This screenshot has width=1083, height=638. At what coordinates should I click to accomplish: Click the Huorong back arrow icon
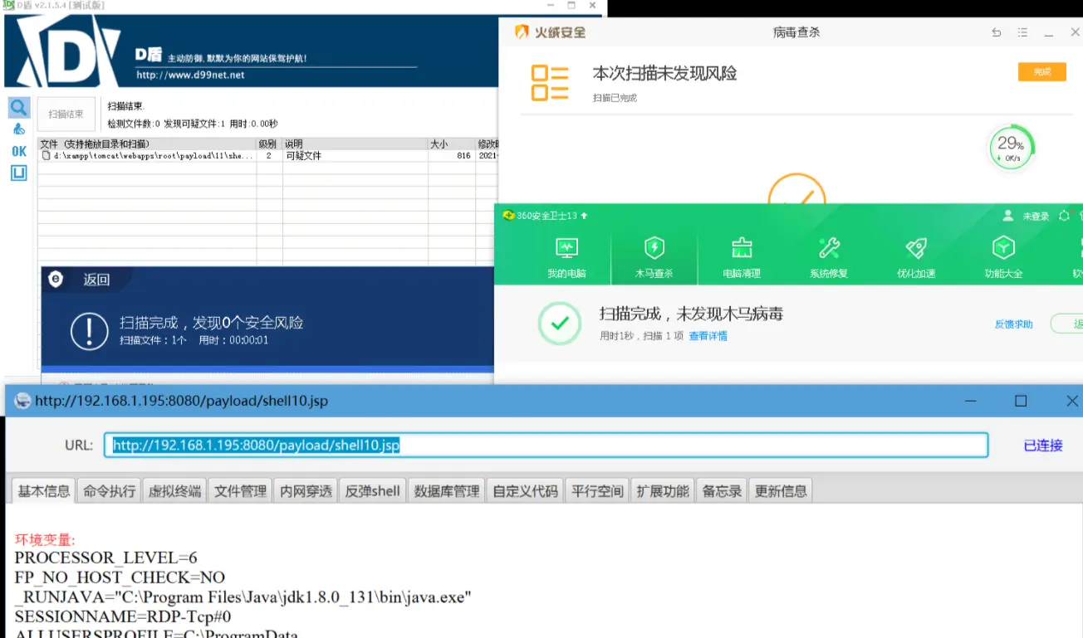click(997, 33)
